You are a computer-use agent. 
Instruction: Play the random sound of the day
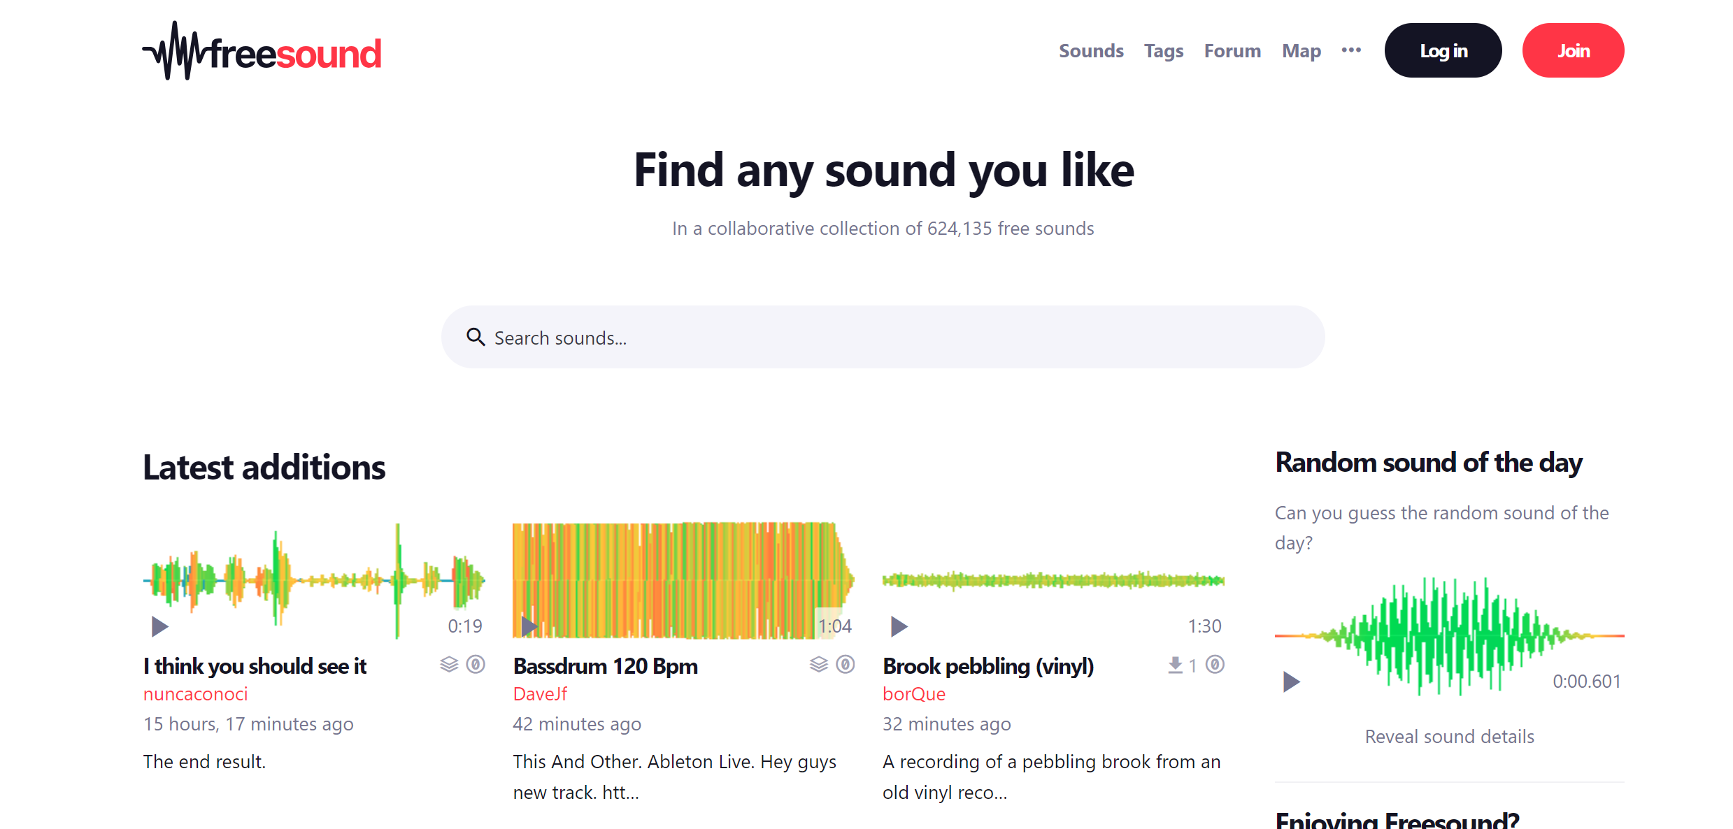click(x=1291, y=682)
